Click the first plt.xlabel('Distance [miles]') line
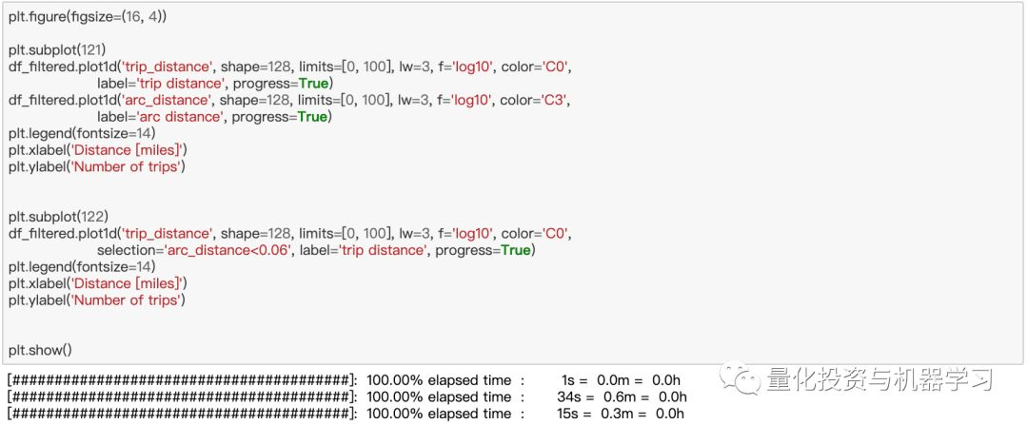Viewport: 1028px width, 425px height. click(x=98, y=150)
